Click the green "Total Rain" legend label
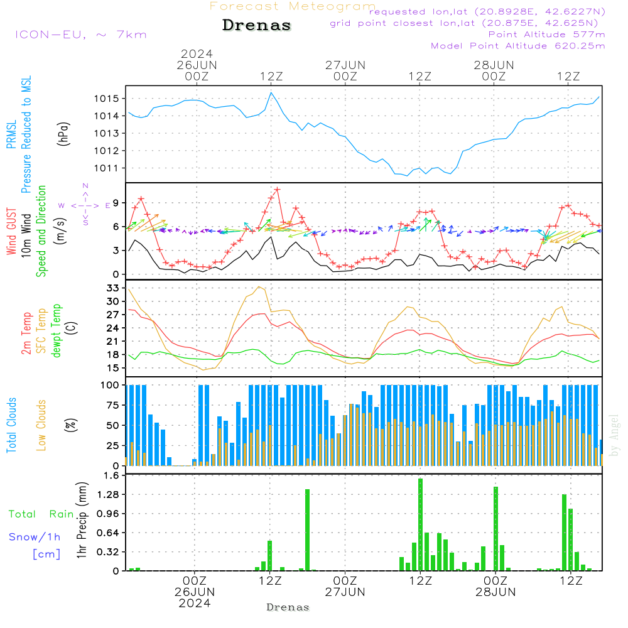Viewport: 628px width, 628px height. pyautogui.click(x=41, y=514)
